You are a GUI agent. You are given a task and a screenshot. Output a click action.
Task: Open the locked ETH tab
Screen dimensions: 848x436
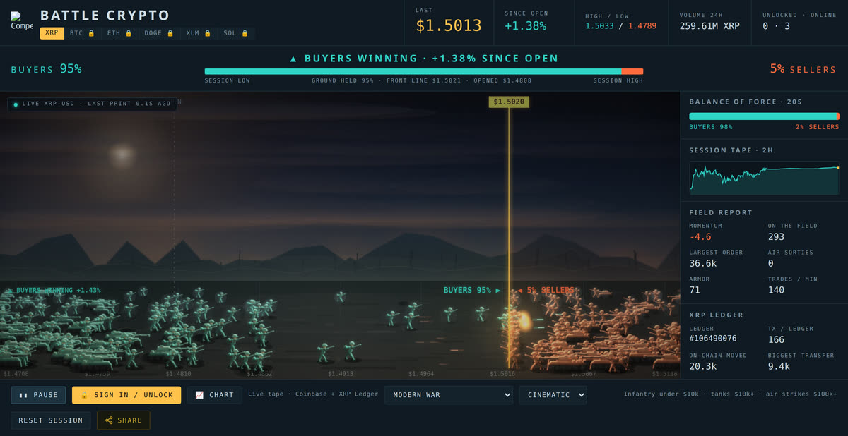tap(119, 33)
